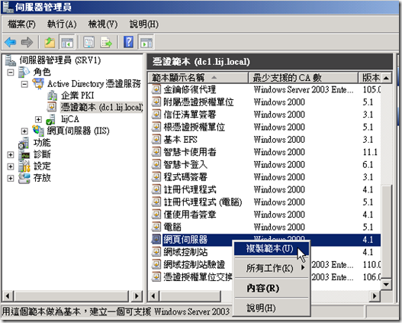Viewport: 402px width, 323px height.
Task: Click the right pane horizontal scroll-right arrow
Action: (x=375, y=296)
